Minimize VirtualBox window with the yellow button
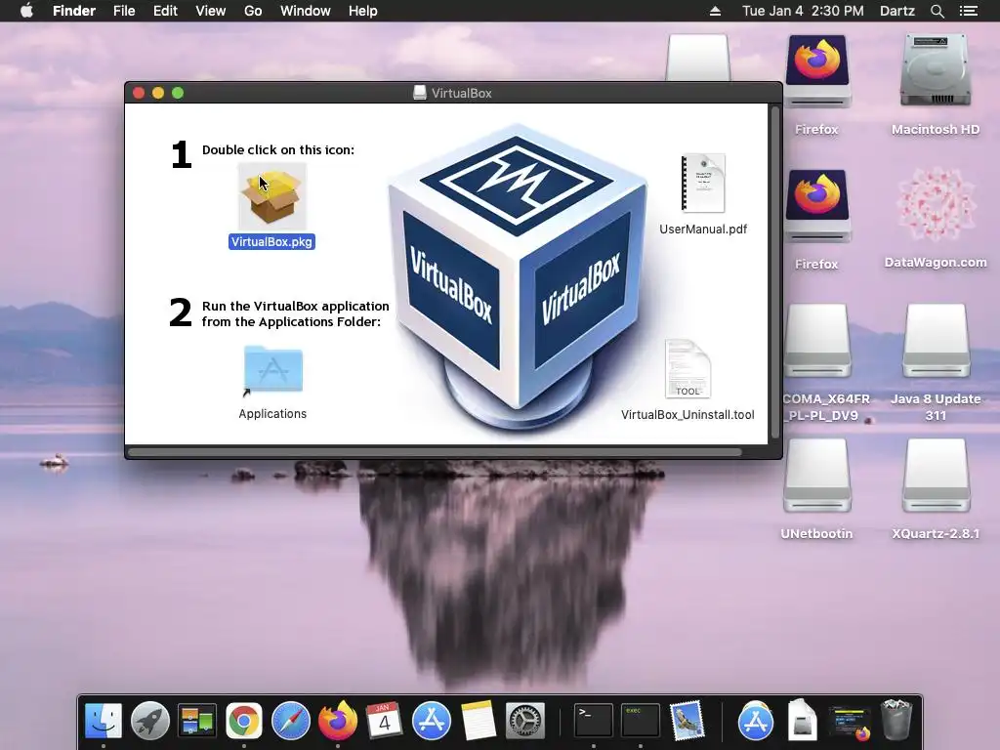The height and width of the screenshot is (750, 1000). 158,93
